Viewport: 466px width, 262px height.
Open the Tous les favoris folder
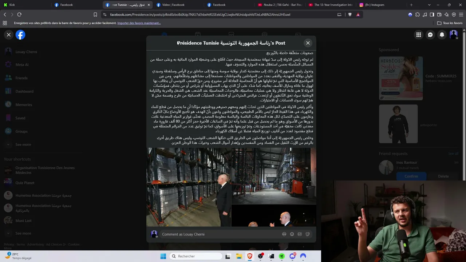(x=450, y=23)
